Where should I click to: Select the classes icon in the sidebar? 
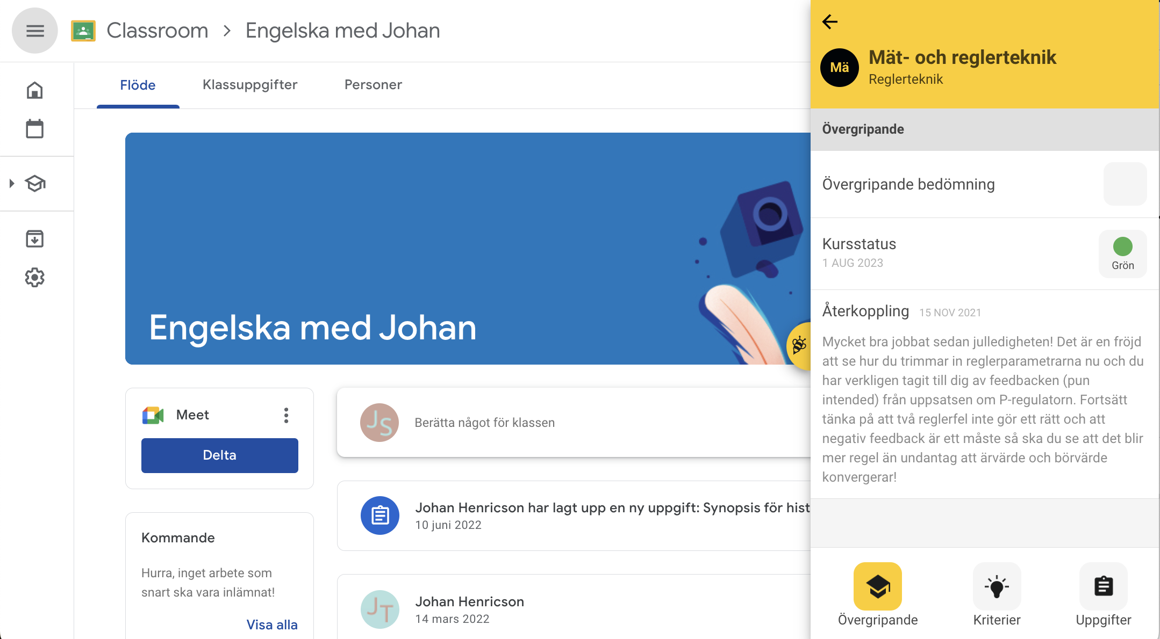[x=34, y=184]
